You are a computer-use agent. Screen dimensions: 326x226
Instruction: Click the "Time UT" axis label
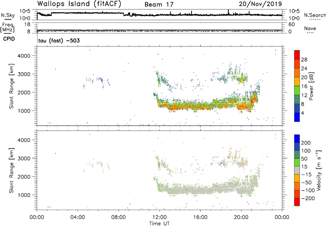pos(159,224)
